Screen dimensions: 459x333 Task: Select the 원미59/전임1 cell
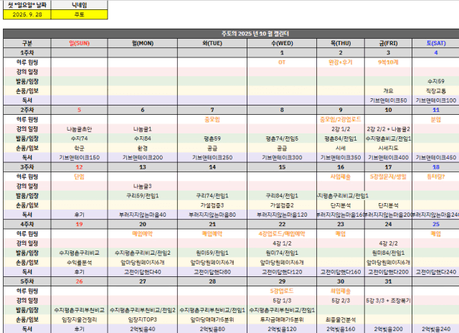pos(212,253)
